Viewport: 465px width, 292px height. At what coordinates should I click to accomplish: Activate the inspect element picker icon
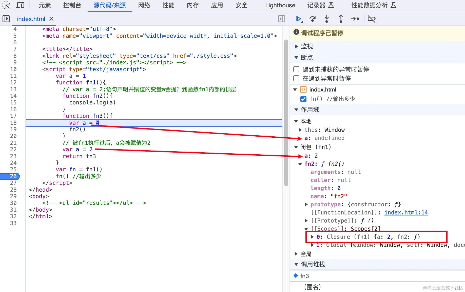[x=6, y=5]
